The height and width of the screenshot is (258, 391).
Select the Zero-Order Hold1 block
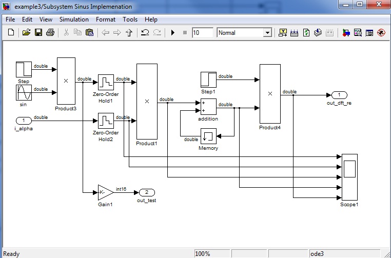tap(106, 82)
